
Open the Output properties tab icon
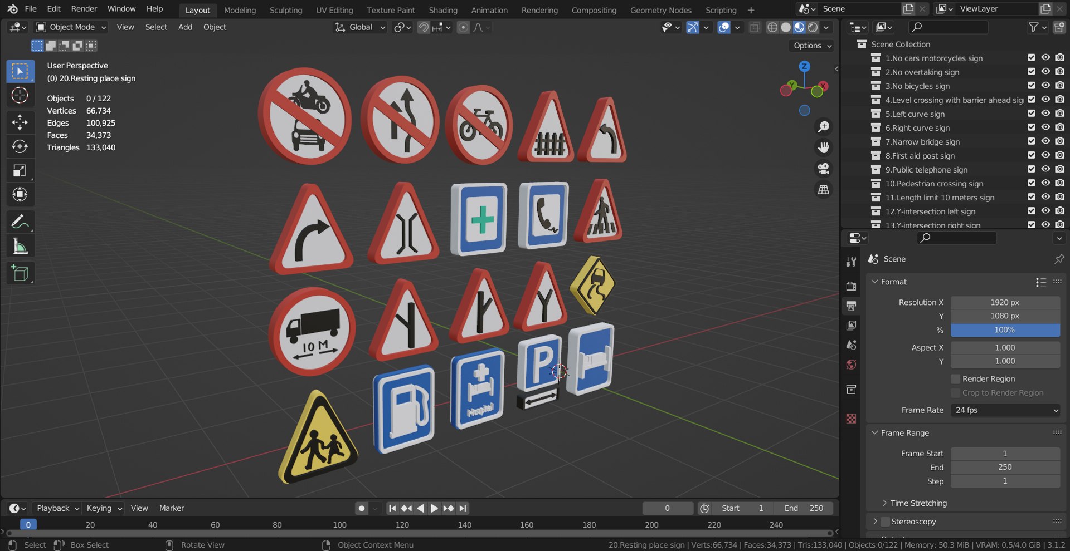tap(851, 306)
